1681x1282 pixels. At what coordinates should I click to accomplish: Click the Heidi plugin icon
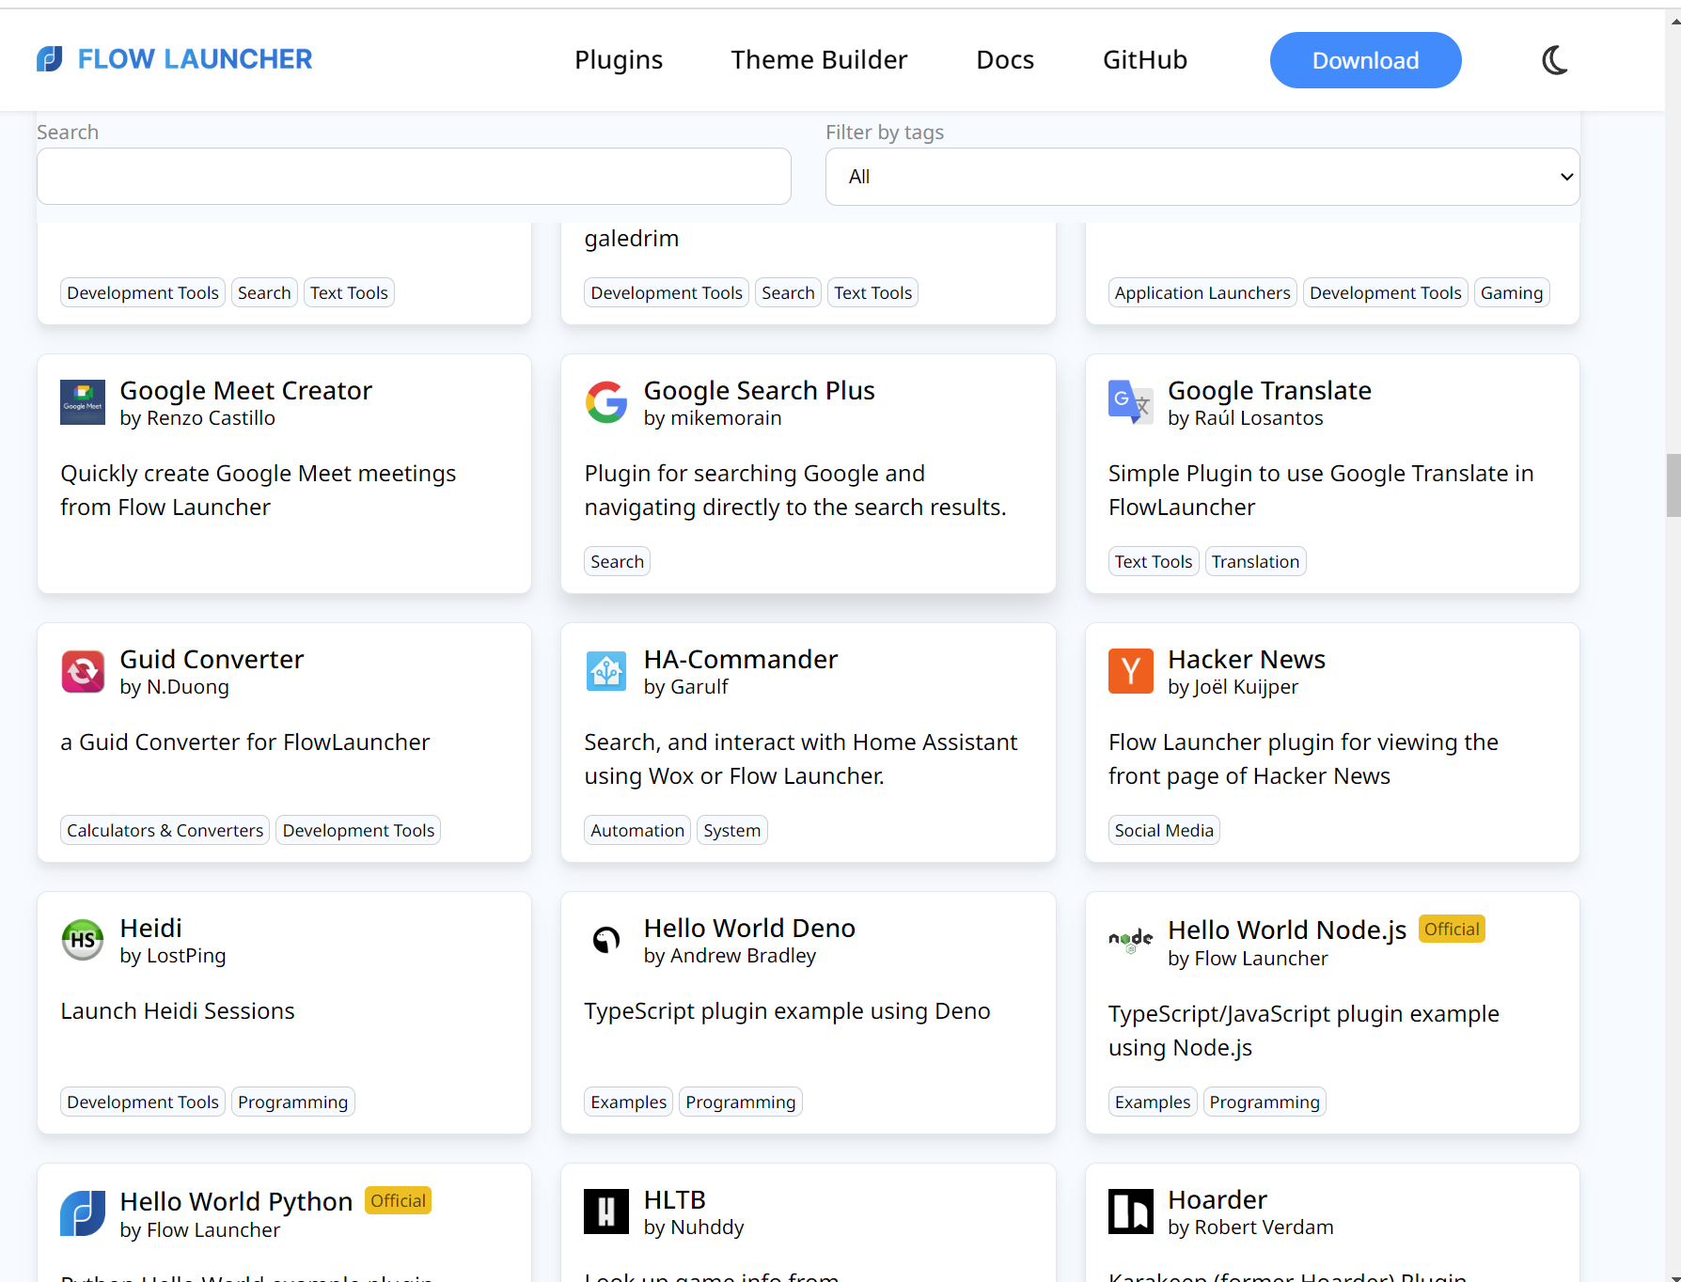(83, 940)
